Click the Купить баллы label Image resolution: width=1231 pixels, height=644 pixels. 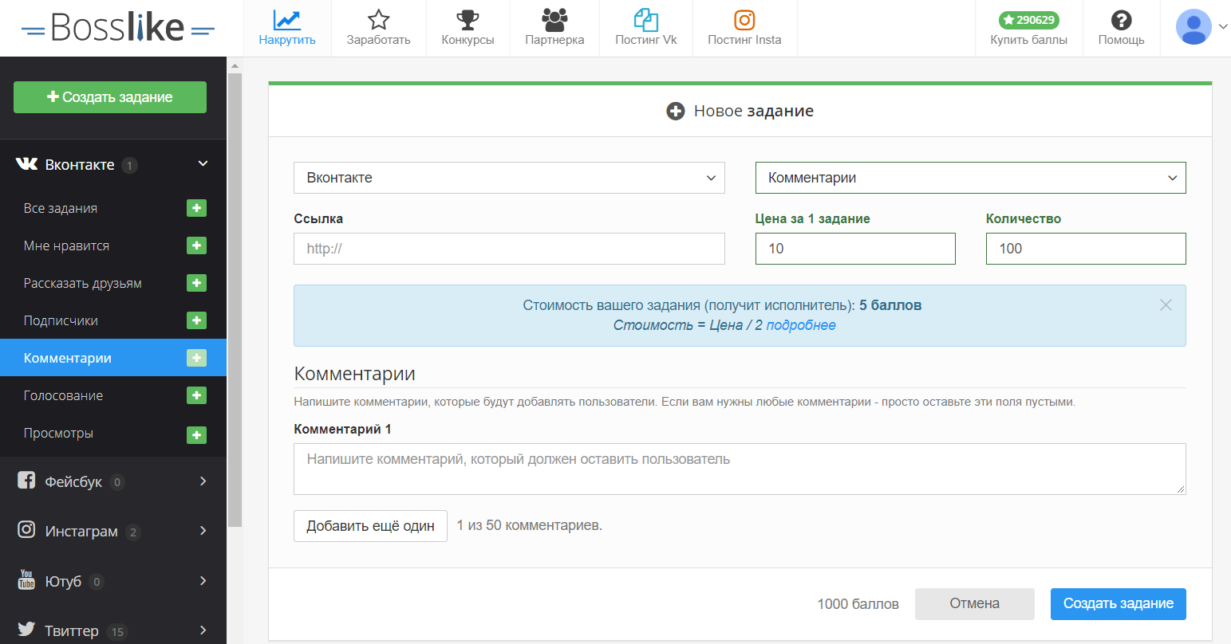click(x=1028, y=40)
